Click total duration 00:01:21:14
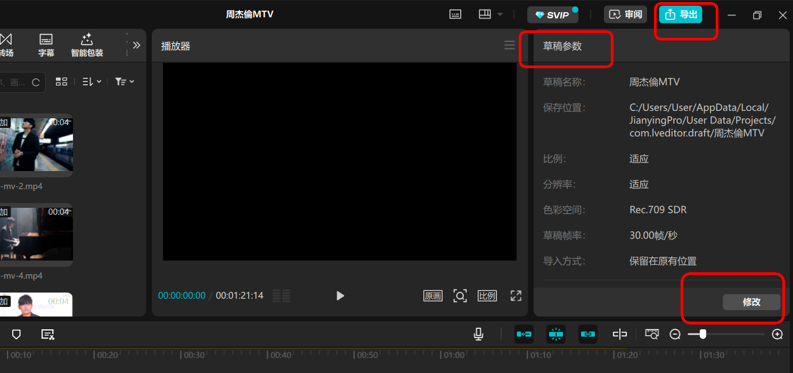Screen dimensions: 793x373 (240, 296)
